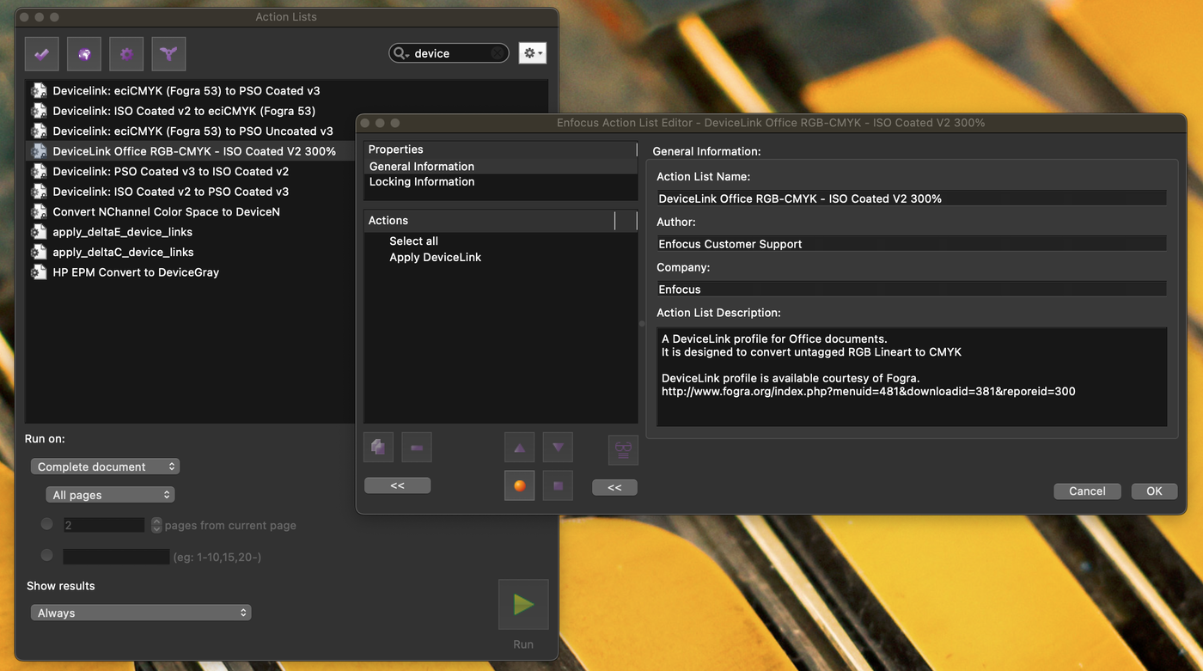This screenshot has width=1203, height=671.
Task: Click the orange record button
Action: pyautogui.click(x=519, y=485)
